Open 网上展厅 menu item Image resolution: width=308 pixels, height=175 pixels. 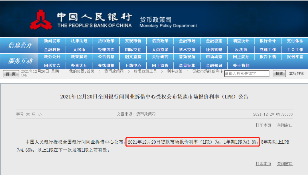[x=241, y=57]
